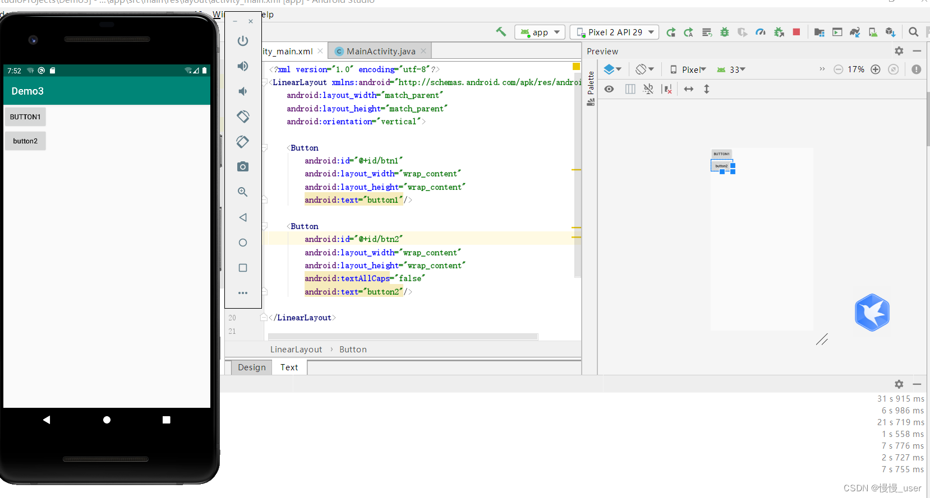Click emulator navigation back triangle on phone
The image size is (930, 498).
point(47,420)
